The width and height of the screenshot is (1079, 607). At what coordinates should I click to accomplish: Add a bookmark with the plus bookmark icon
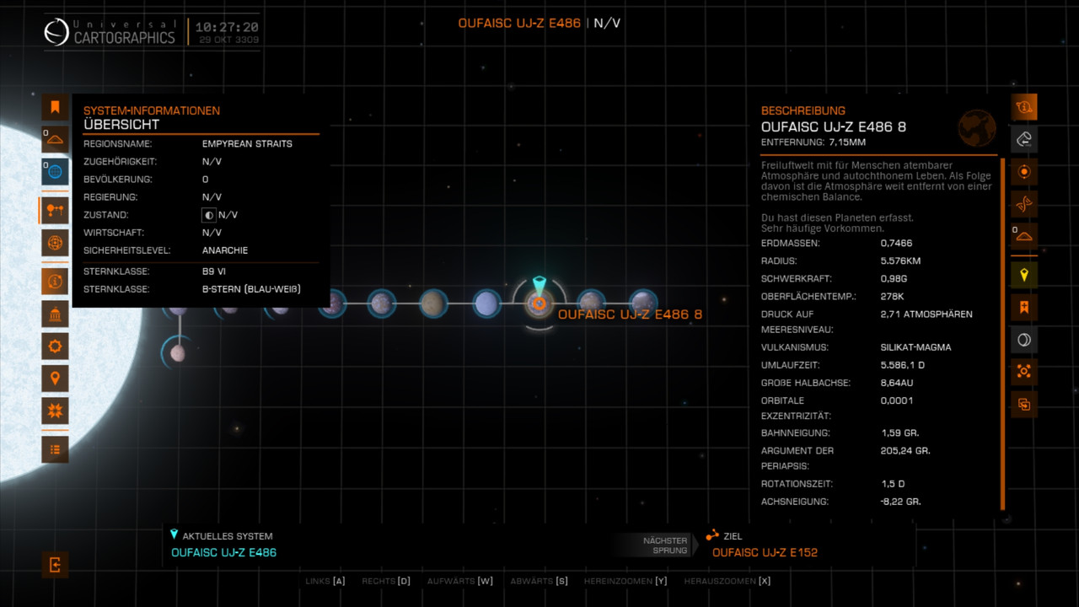coord(1024,307)
